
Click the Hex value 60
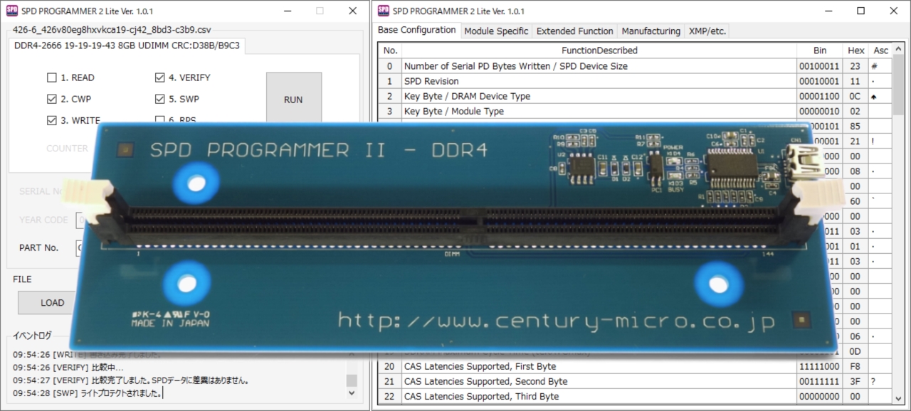(856, 201)
